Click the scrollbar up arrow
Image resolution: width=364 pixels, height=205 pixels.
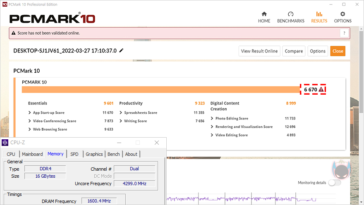361,29
